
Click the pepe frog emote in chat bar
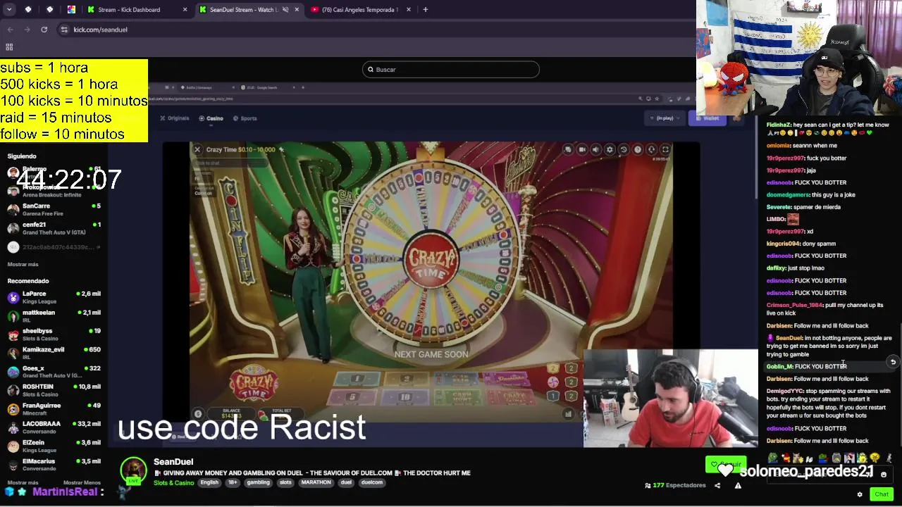[773, 459]
